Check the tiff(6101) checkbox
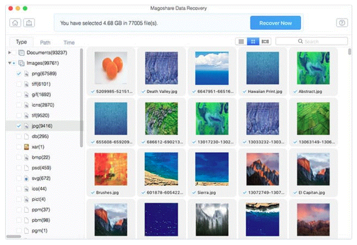 (19, 84)
